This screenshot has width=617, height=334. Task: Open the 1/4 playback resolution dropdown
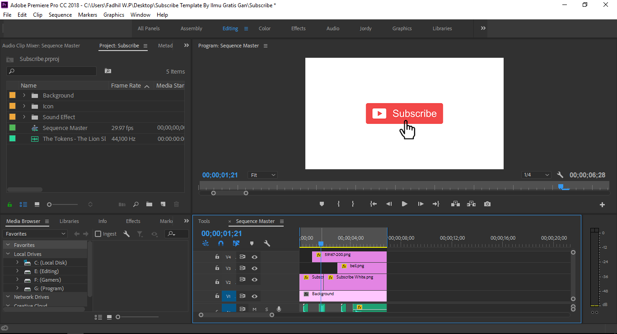(x=536, y=175)
